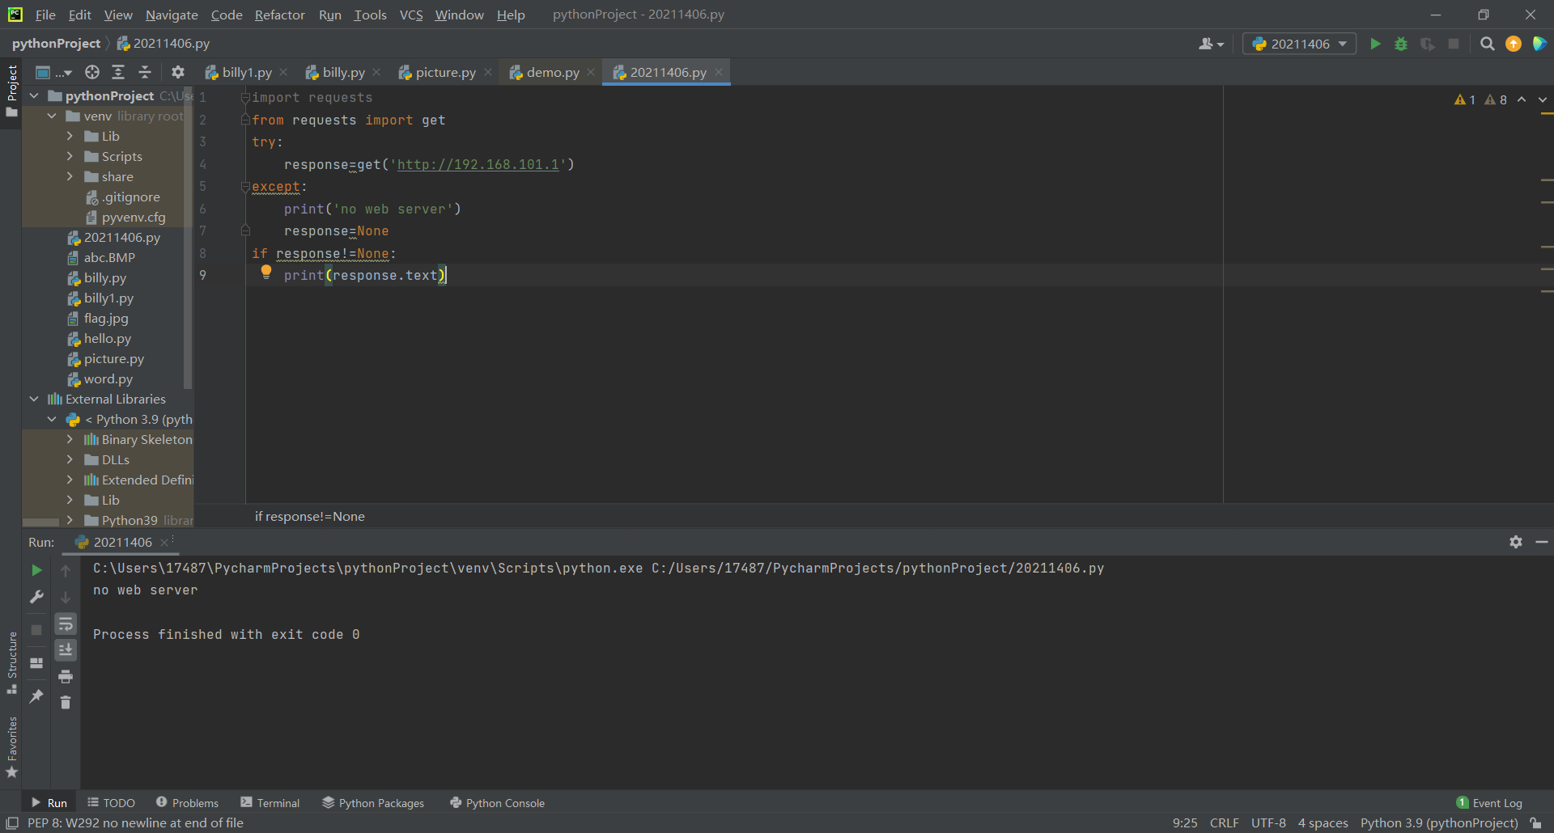Screen dimensions: 1554x833
Task: Pin the Run tab
Action: [x=36, y=696]
